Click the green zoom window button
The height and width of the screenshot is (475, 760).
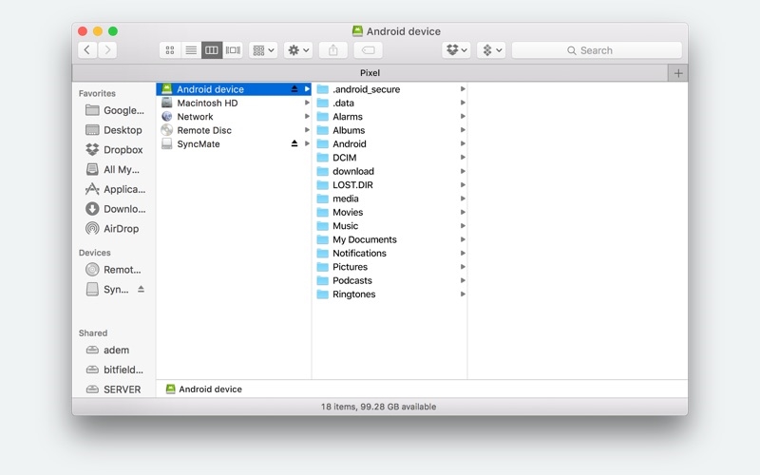[113, 31]
